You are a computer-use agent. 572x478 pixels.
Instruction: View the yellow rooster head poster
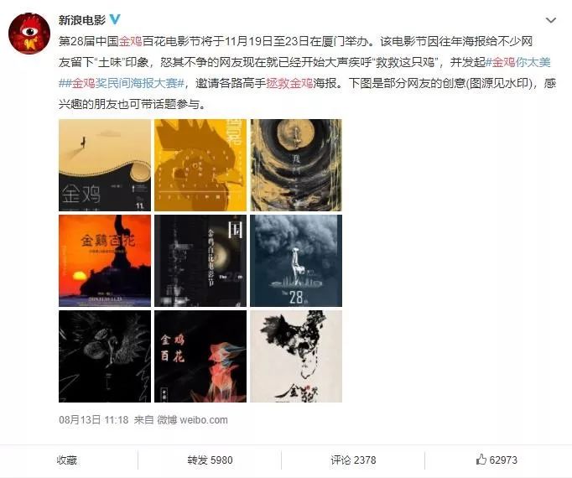(200, 165)
